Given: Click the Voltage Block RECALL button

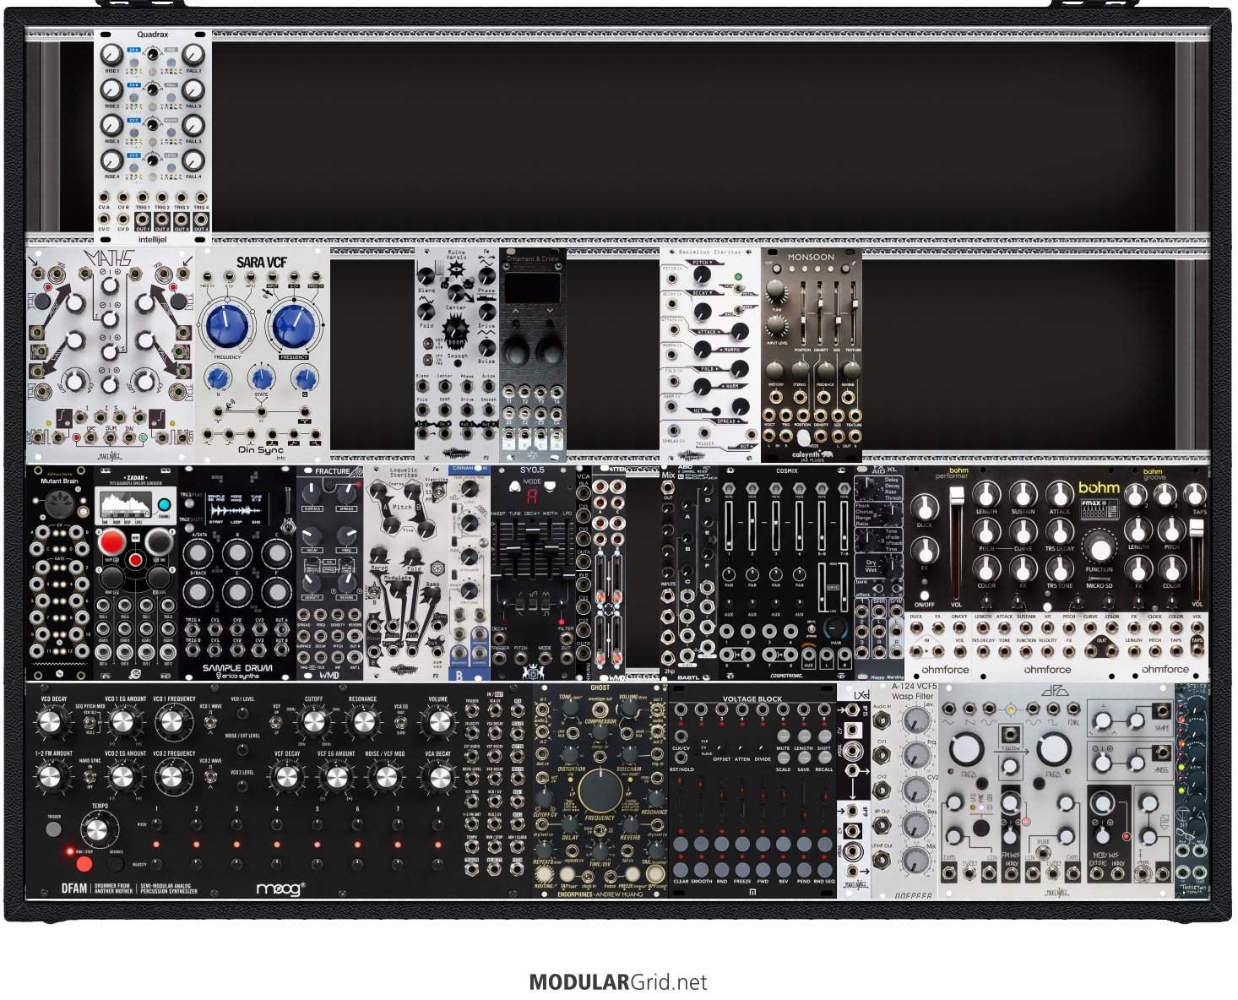Looking at the screenshot, I should tap(825, 758).
